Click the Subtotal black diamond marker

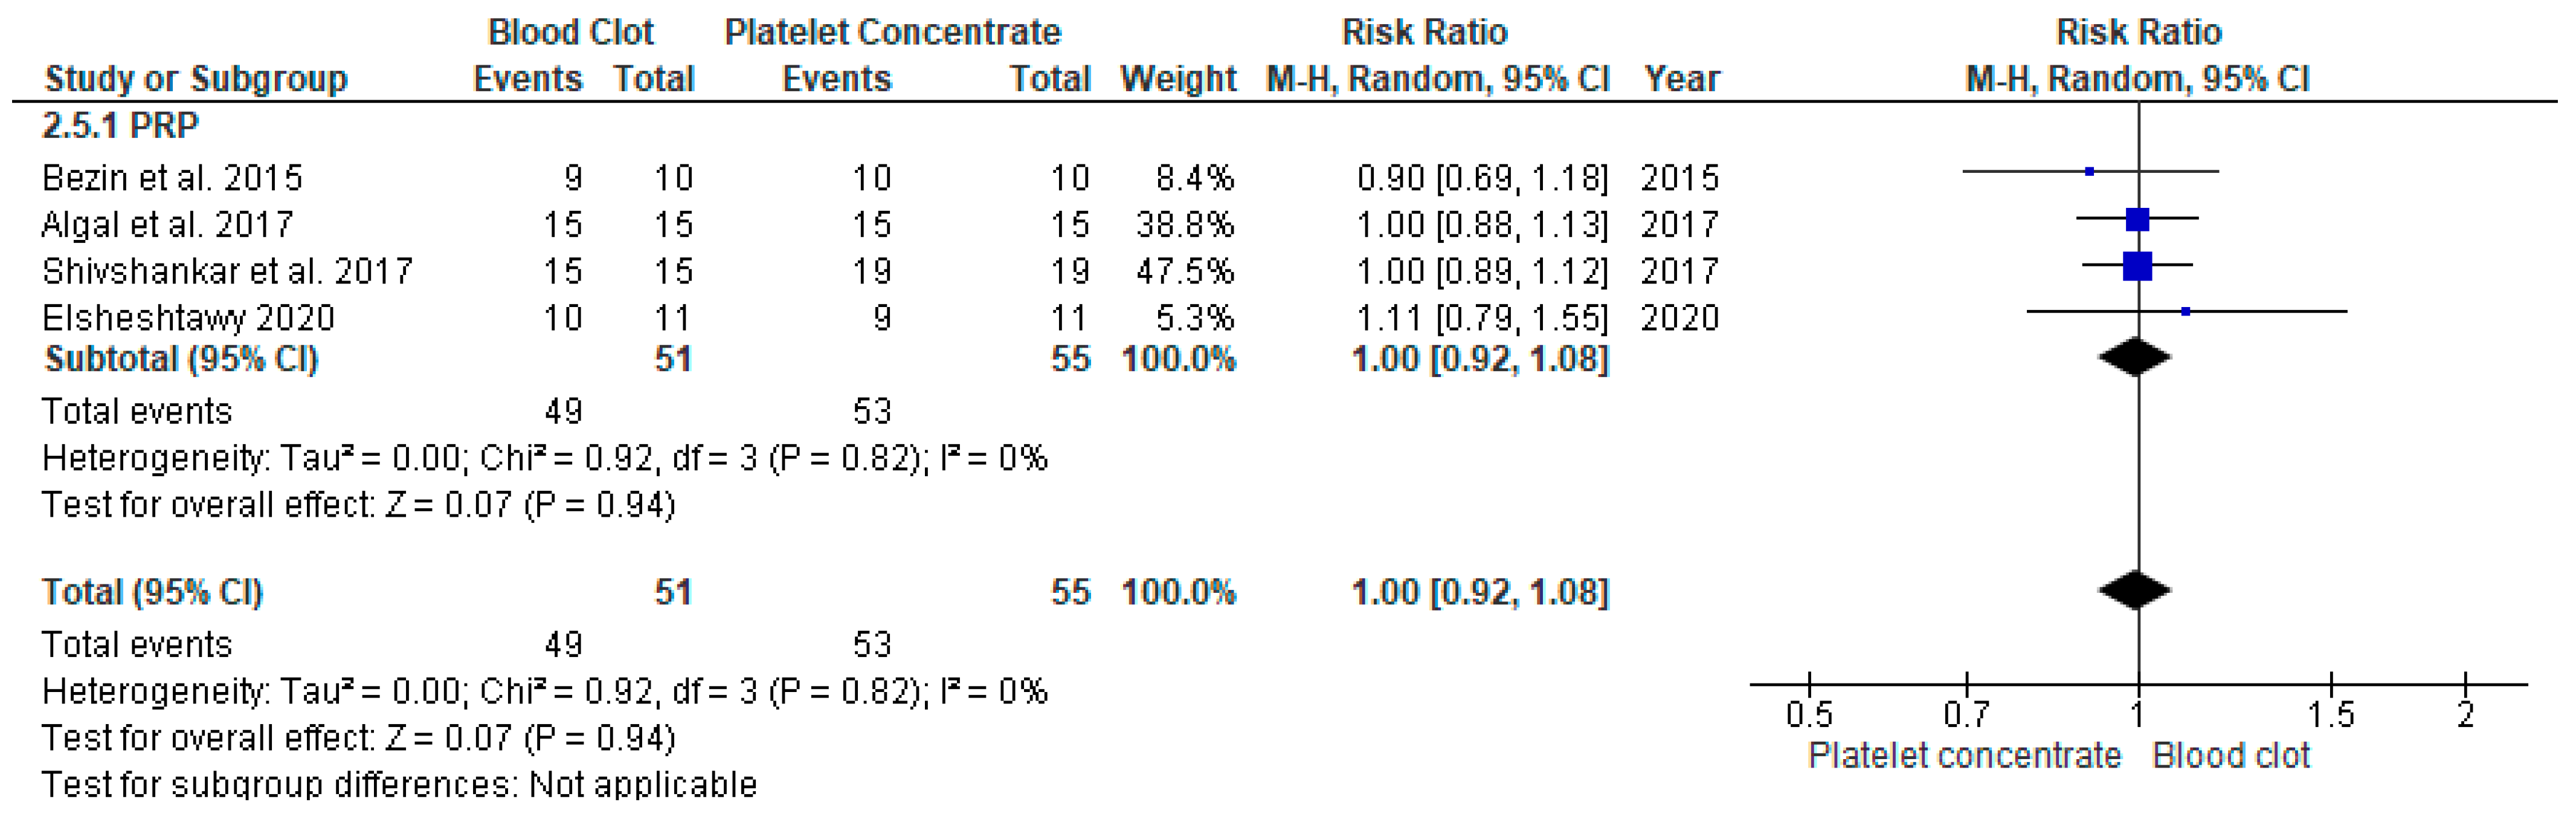point(2135,358)
